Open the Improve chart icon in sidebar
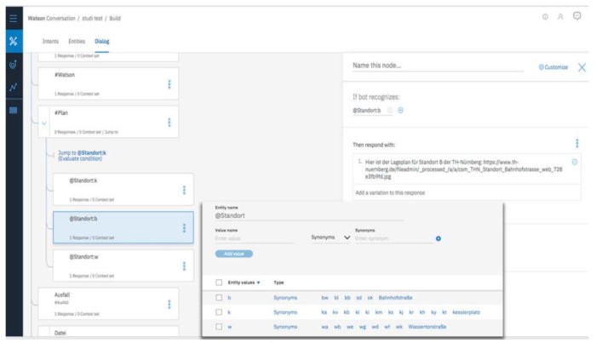 point(13,87)
